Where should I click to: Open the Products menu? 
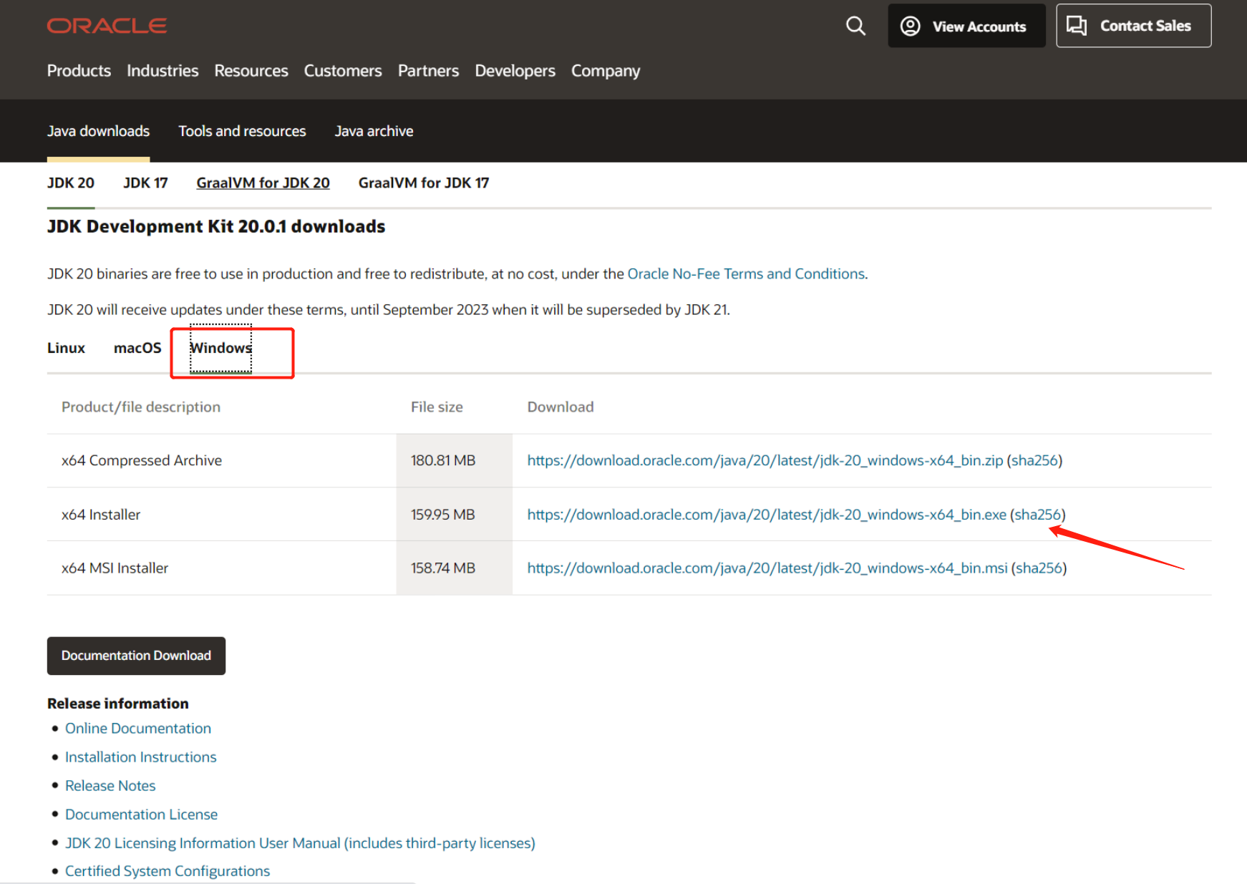pos(79,71)
